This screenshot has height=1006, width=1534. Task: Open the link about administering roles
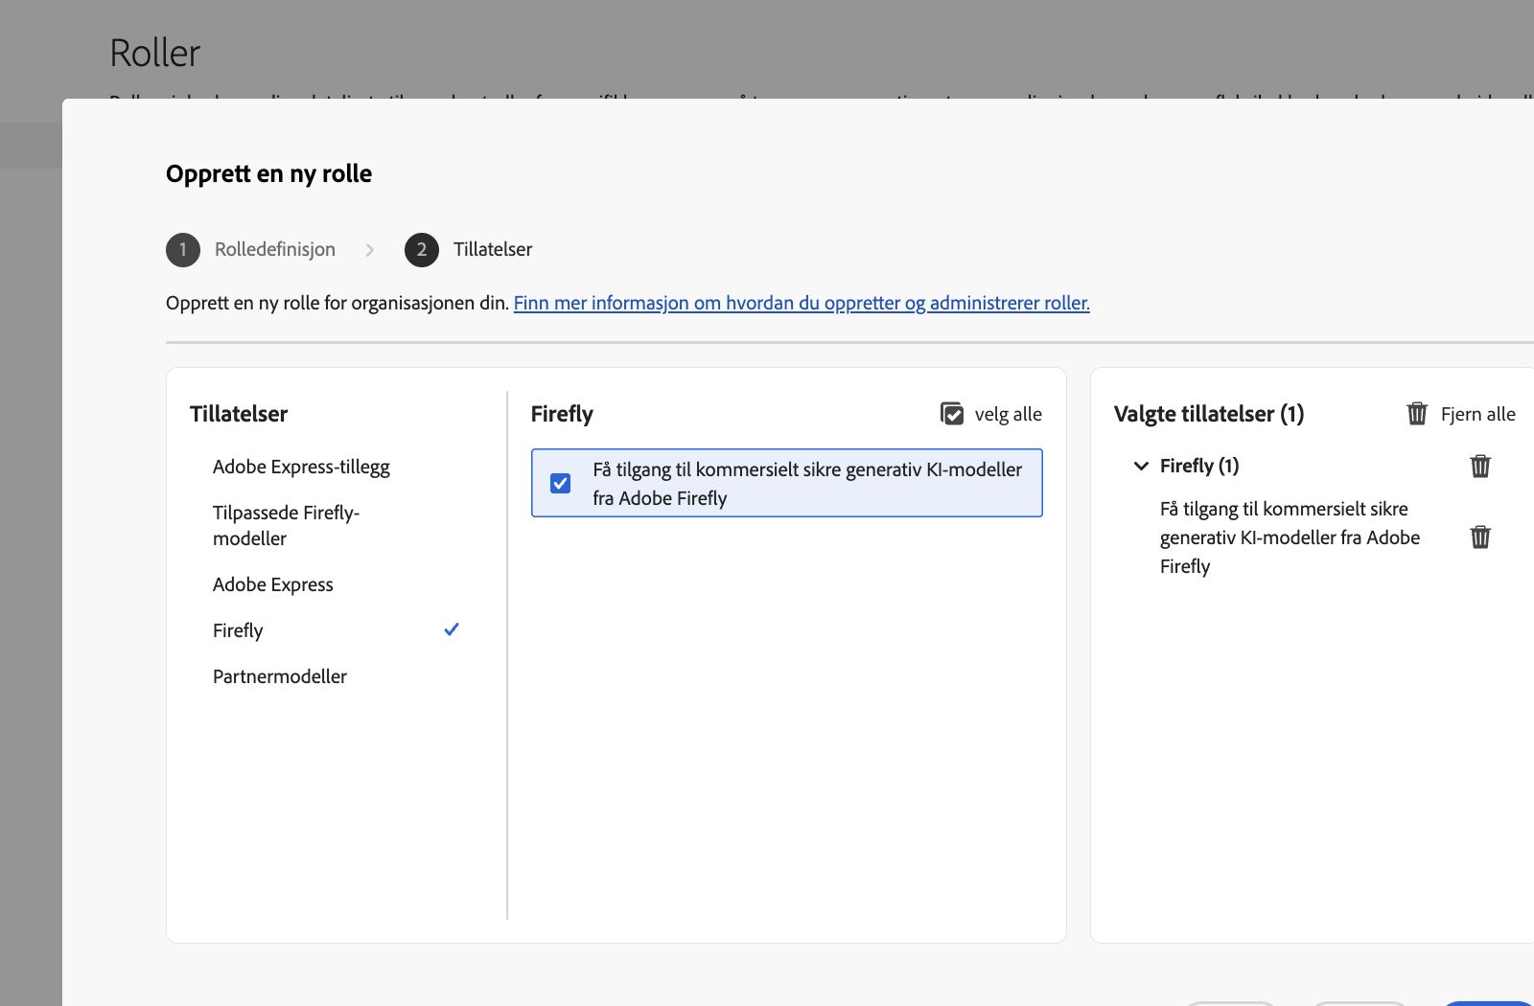(x=802, y=304)
